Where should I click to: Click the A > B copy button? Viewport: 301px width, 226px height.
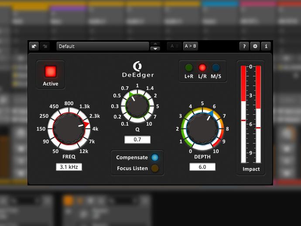[190, 46]
